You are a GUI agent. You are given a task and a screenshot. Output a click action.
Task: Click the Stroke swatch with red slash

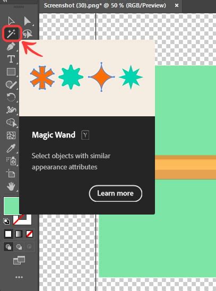22,220
